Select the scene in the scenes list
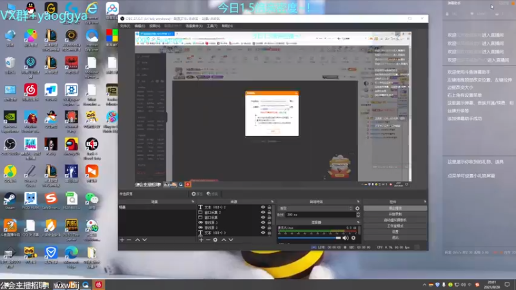The image size is (516, 290). (x=157, y=207)
